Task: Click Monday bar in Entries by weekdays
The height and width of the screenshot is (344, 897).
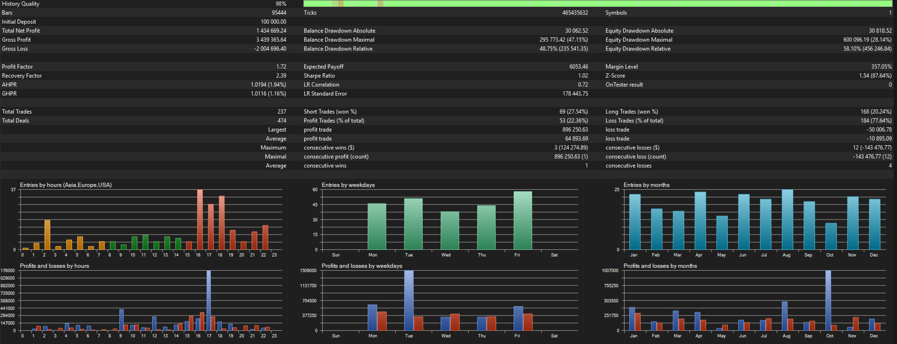Action: [x=377, y=226]
